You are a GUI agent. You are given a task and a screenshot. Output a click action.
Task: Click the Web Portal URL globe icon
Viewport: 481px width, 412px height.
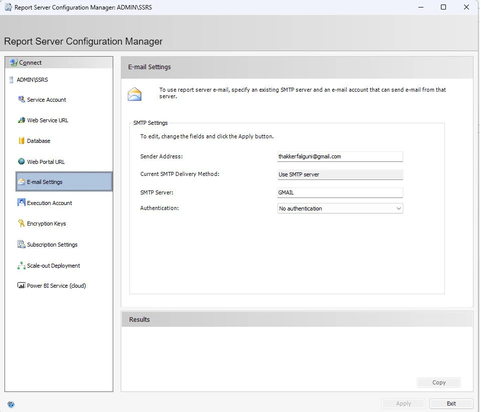tap(21, 161)
